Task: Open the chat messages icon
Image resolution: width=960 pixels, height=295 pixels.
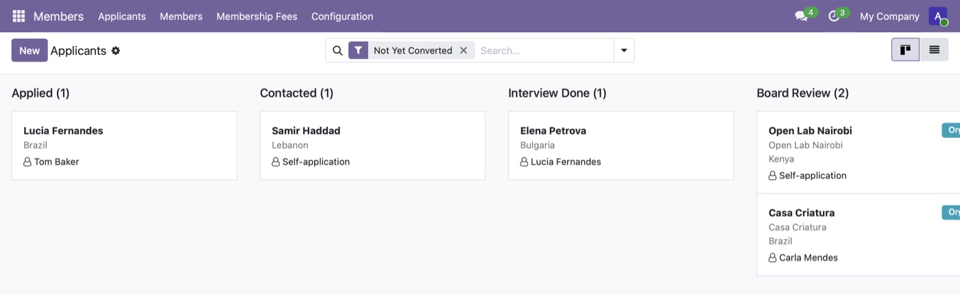Action: (801, 16)
